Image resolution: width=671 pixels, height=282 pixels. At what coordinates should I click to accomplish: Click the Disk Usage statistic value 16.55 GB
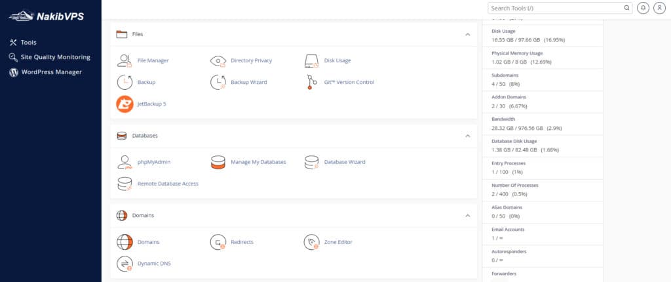(529, 40)
